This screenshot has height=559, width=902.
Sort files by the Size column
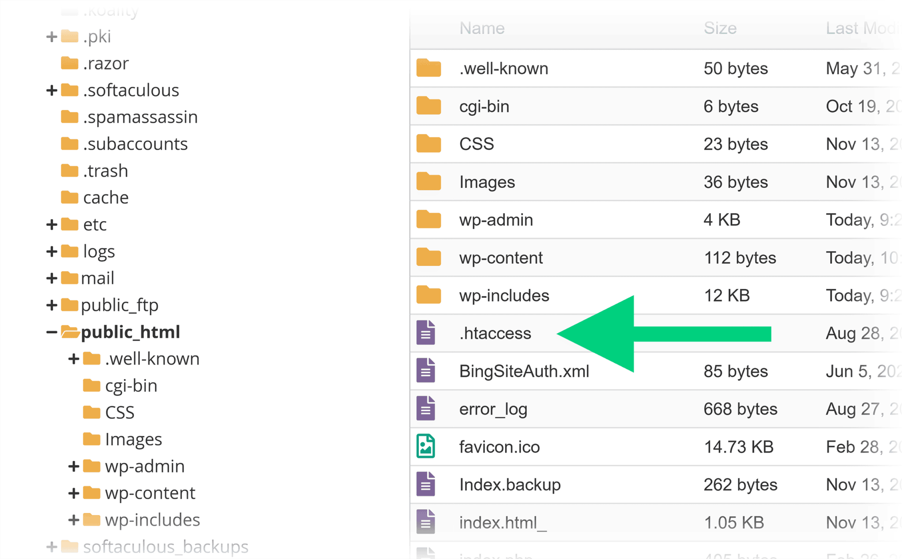pos(720,28)
